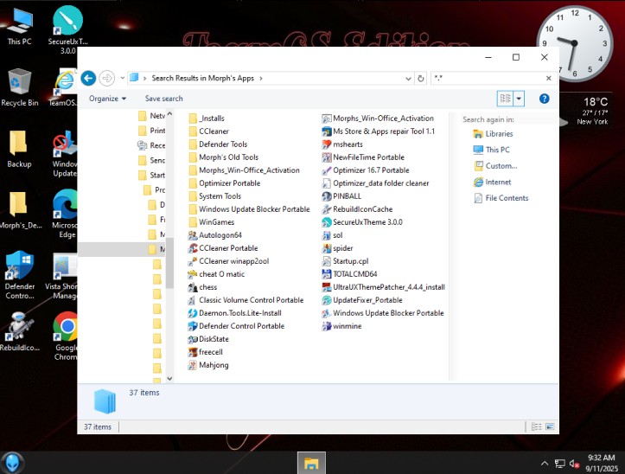This screenshot has width=625, height=474.
Task: Select the PINBALL game icon
Action: point(327,196)
